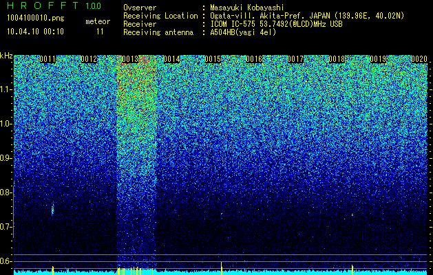Click the 1.00 version number
The width and height of the screenshot is (433, 275).
coord(94,5)
